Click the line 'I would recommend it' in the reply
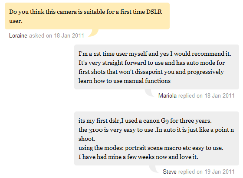The width and height of the screenshot is (243, 178). tap(200, 54)
